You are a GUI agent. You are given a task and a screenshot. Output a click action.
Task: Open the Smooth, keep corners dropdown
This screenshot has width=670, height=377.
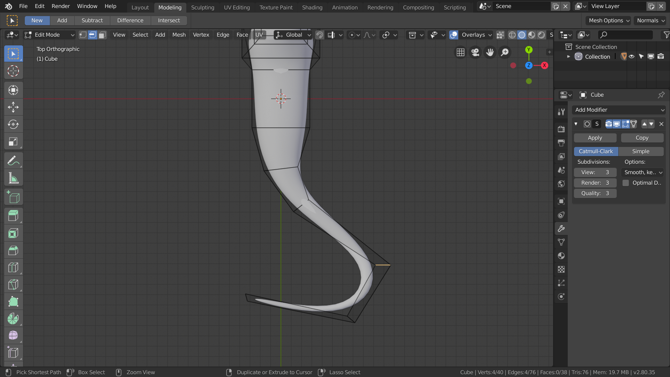[x=642, y=172]
